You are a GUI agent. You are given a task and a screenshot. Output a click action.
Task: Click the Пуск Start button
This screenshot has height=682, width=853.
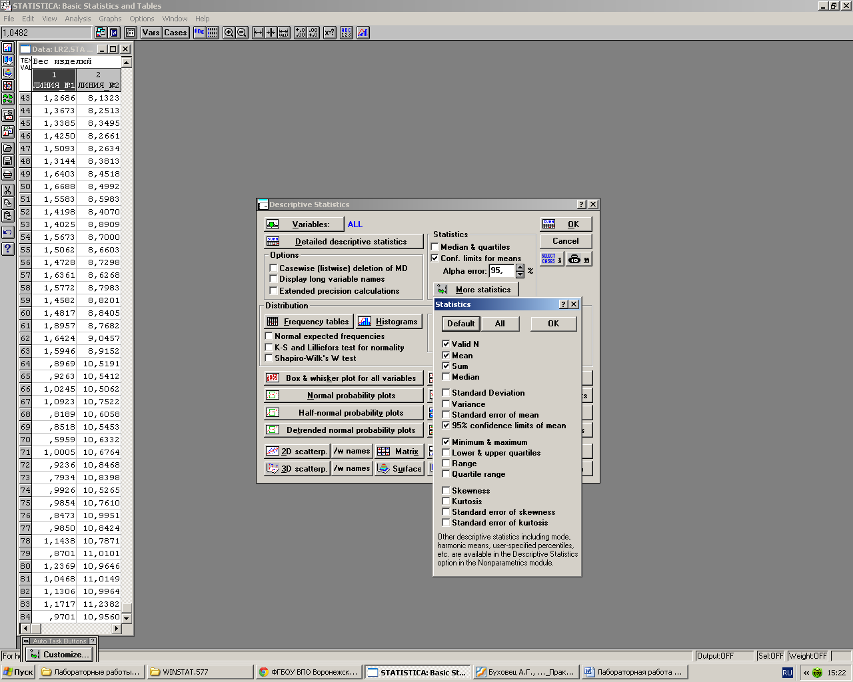(18, 672)
